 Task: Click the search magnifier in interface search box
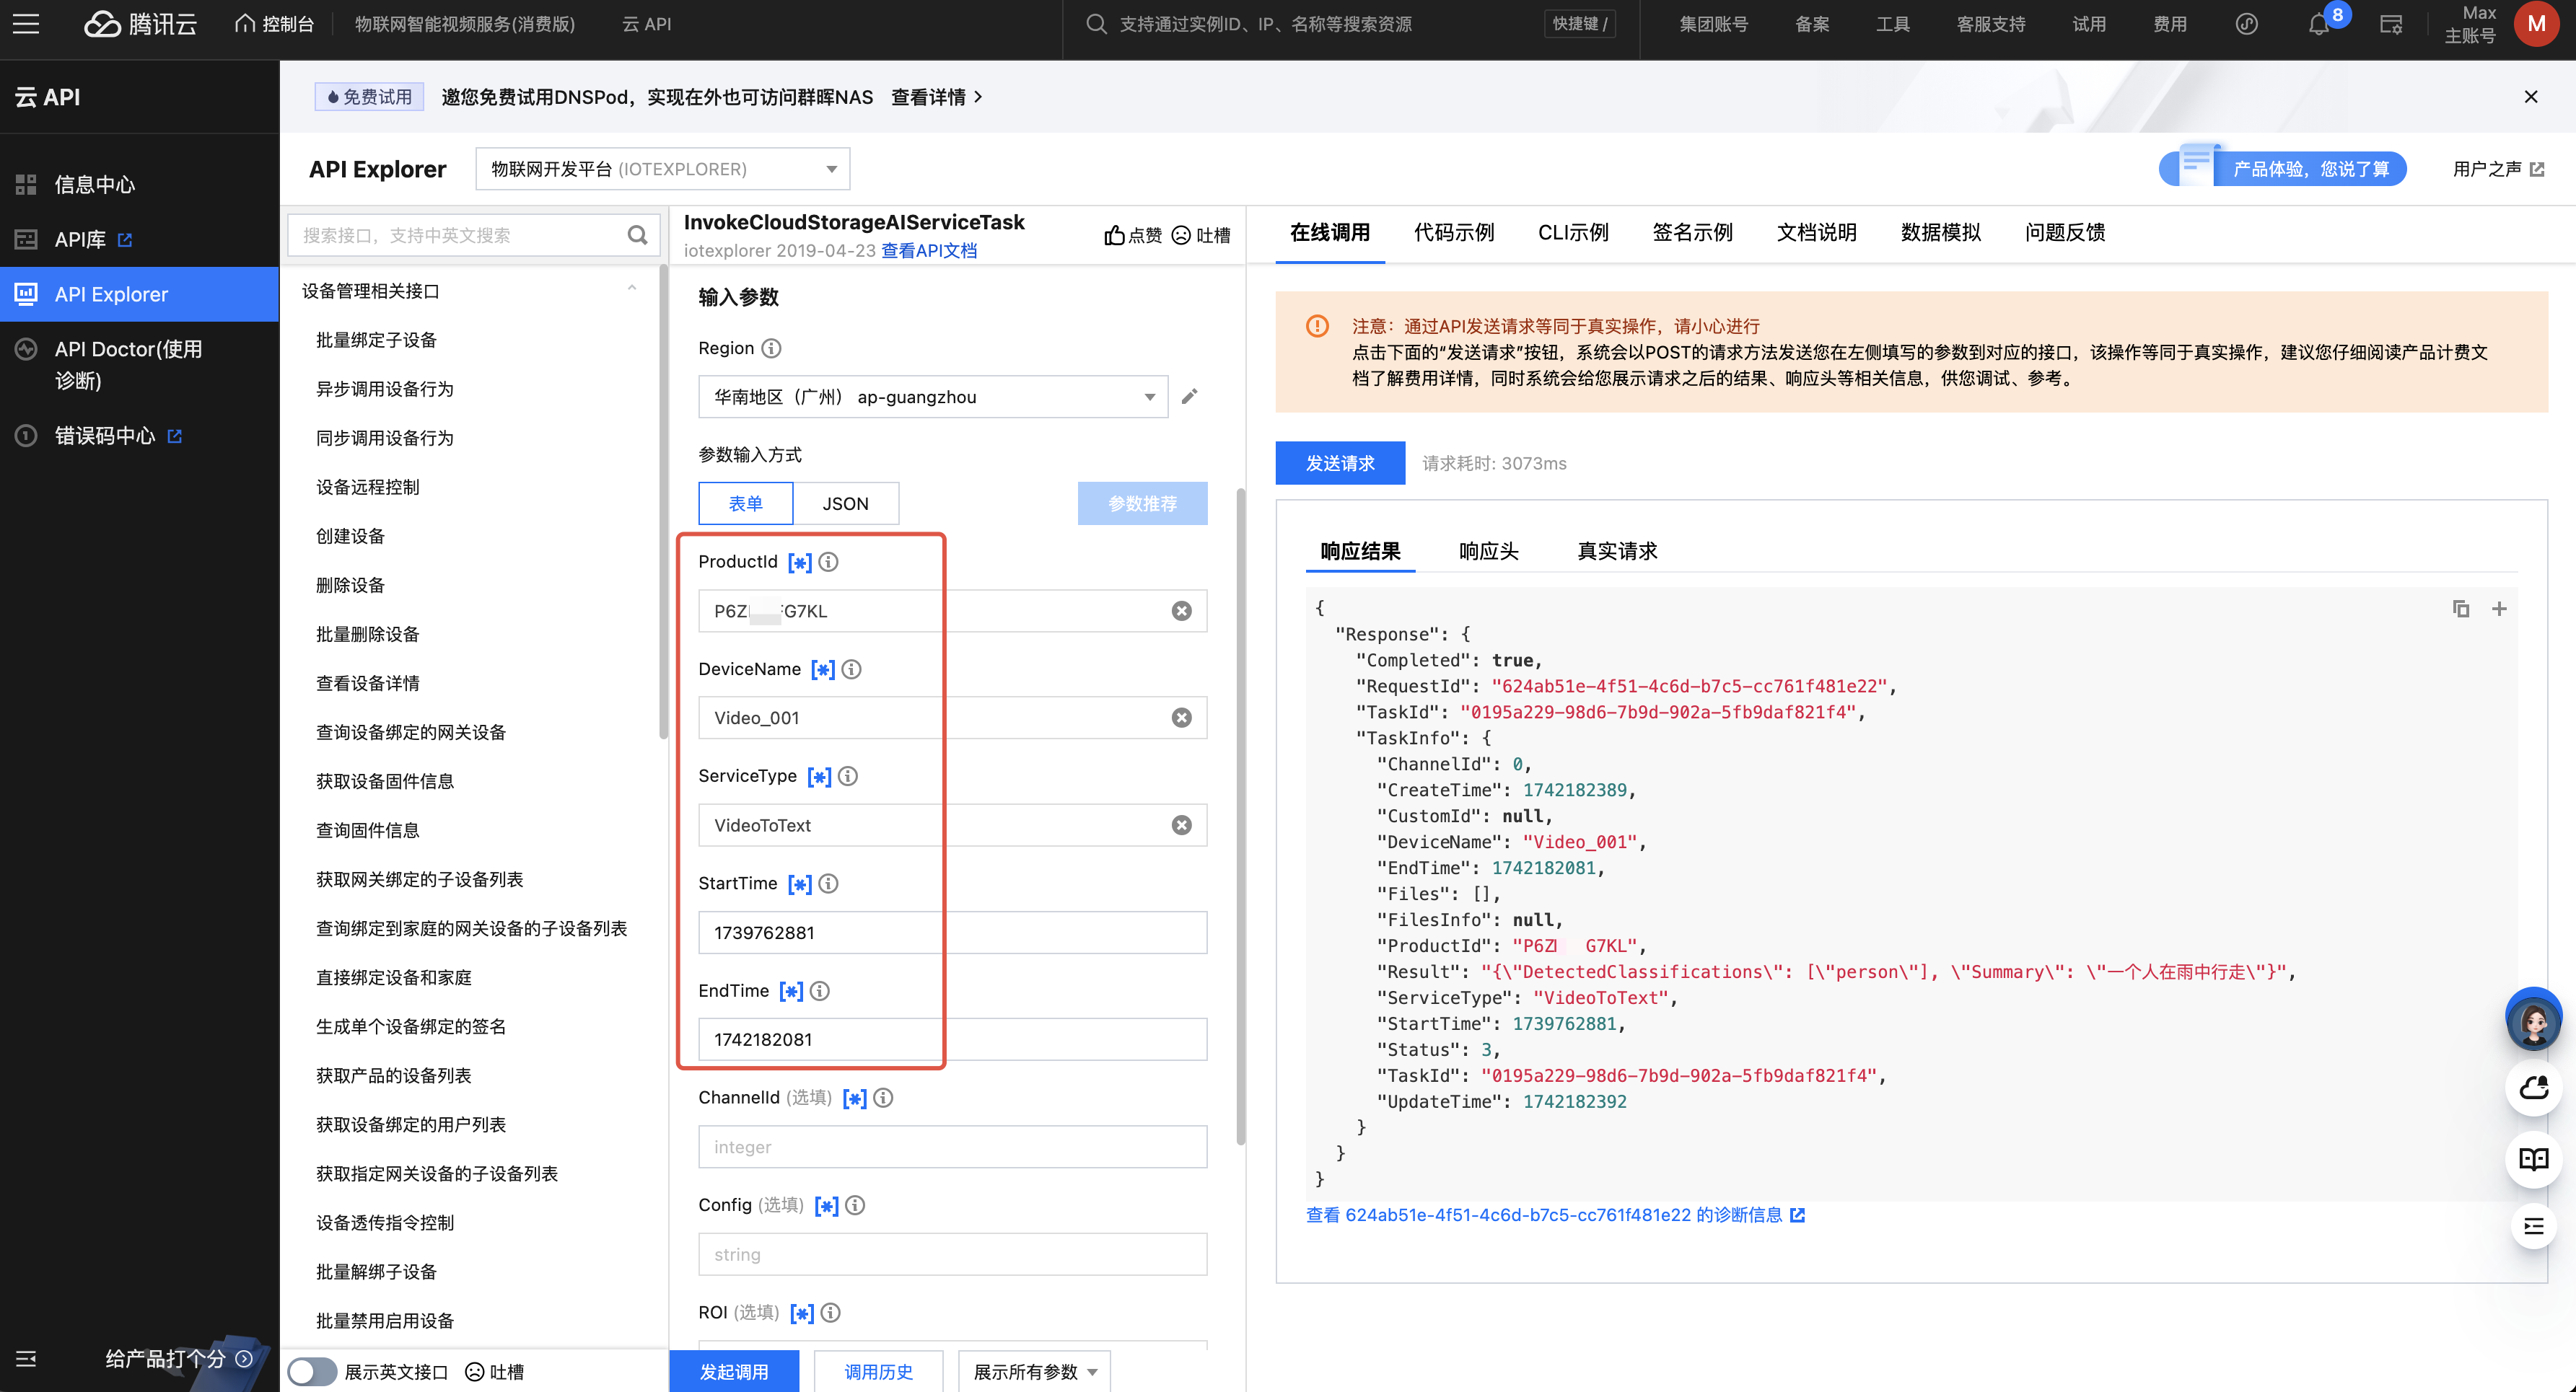point(637,235)
